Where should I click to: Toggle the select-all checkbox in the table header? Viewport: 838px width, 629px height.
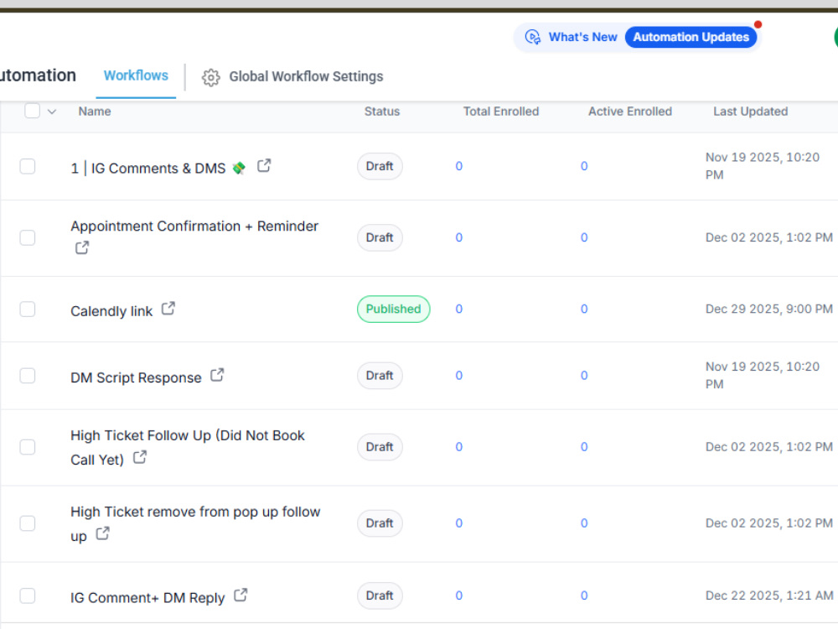click(x=33, y=111)
